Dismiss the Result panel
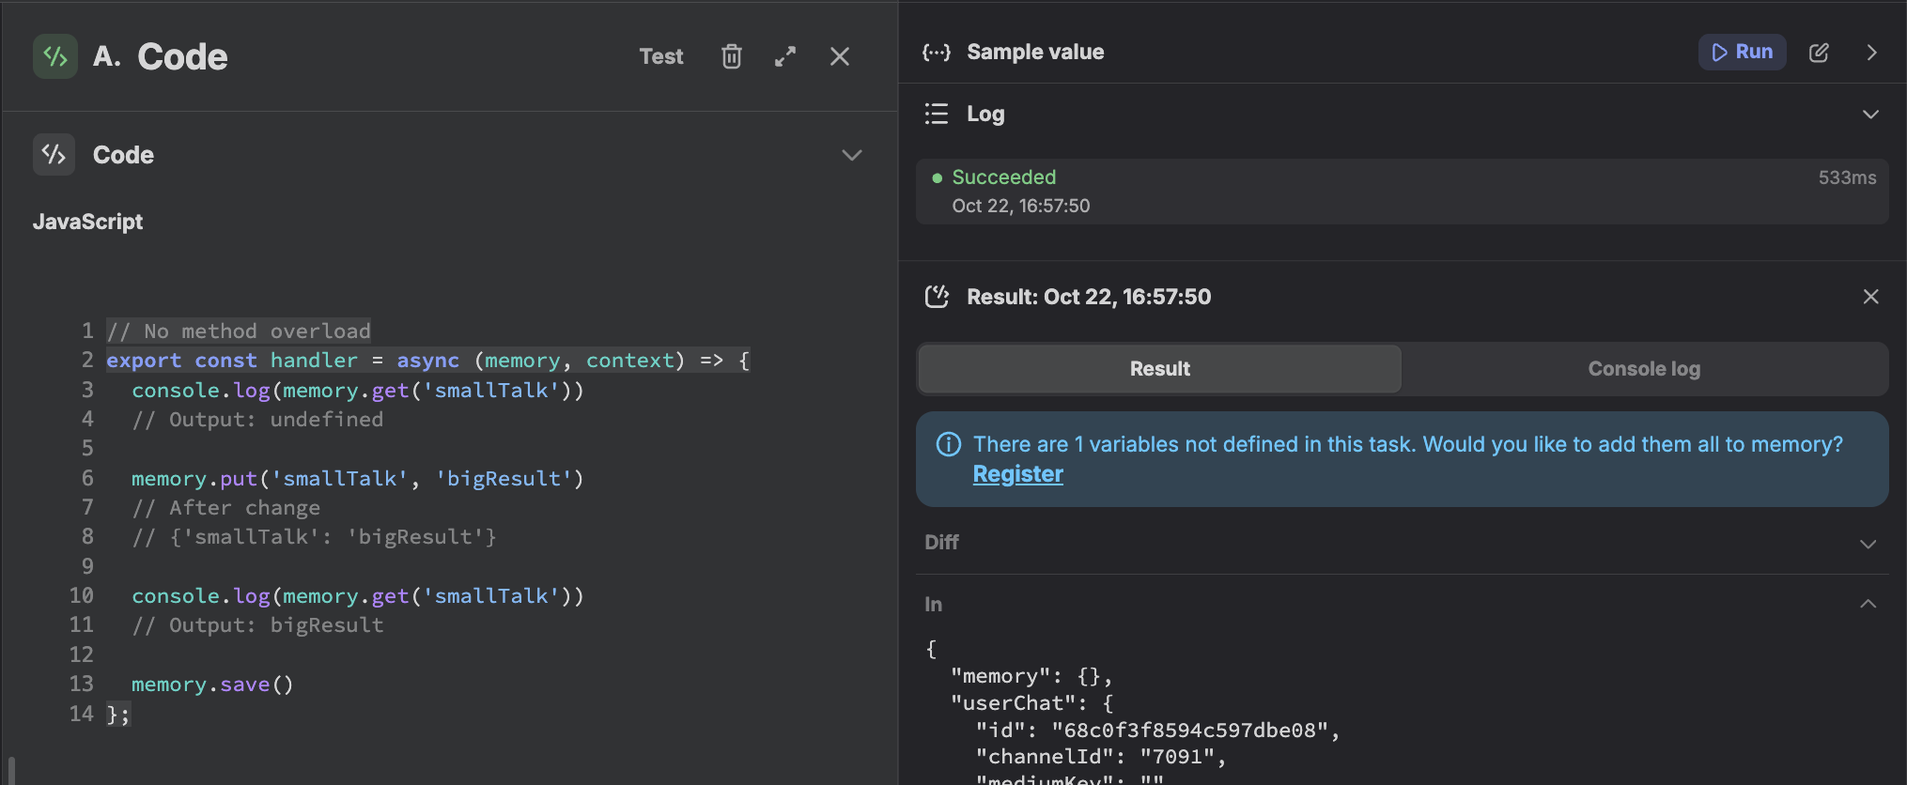 1870,297
